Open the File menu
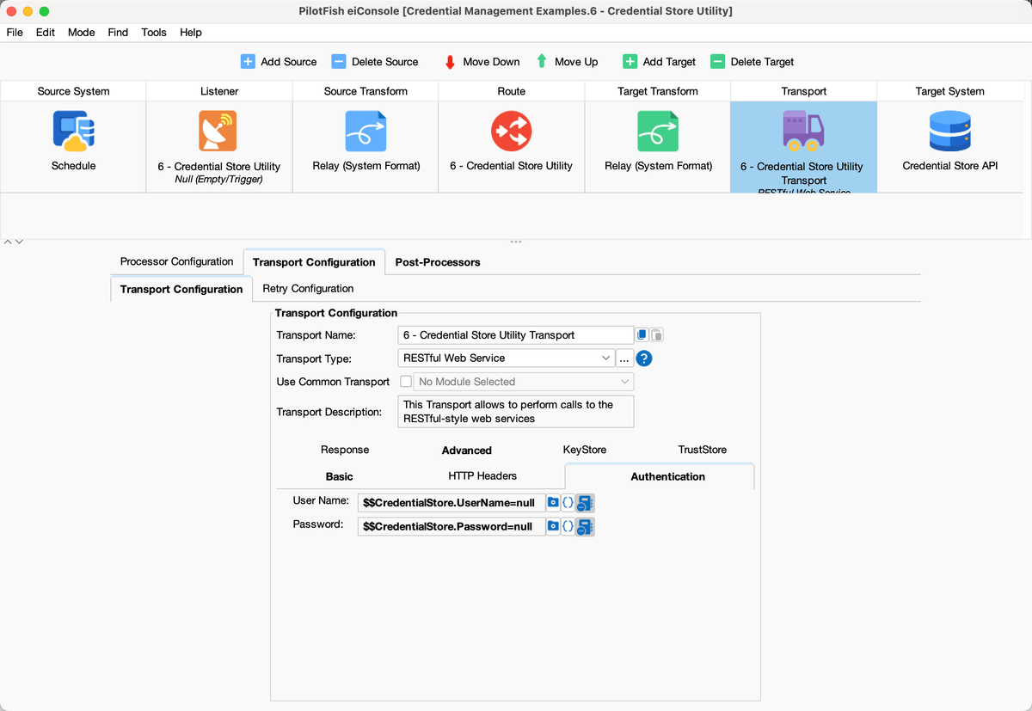 coord(15,33)
